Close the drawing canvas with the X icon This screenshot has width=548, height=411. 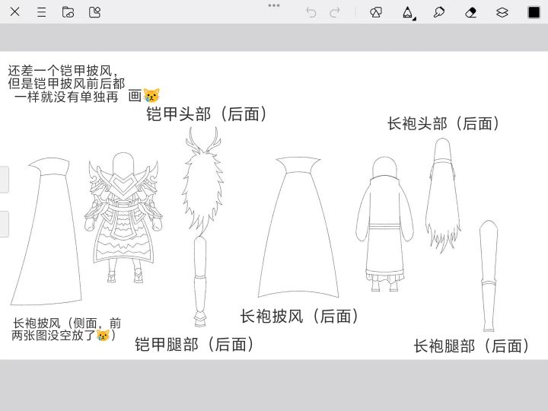click(14, 12)
